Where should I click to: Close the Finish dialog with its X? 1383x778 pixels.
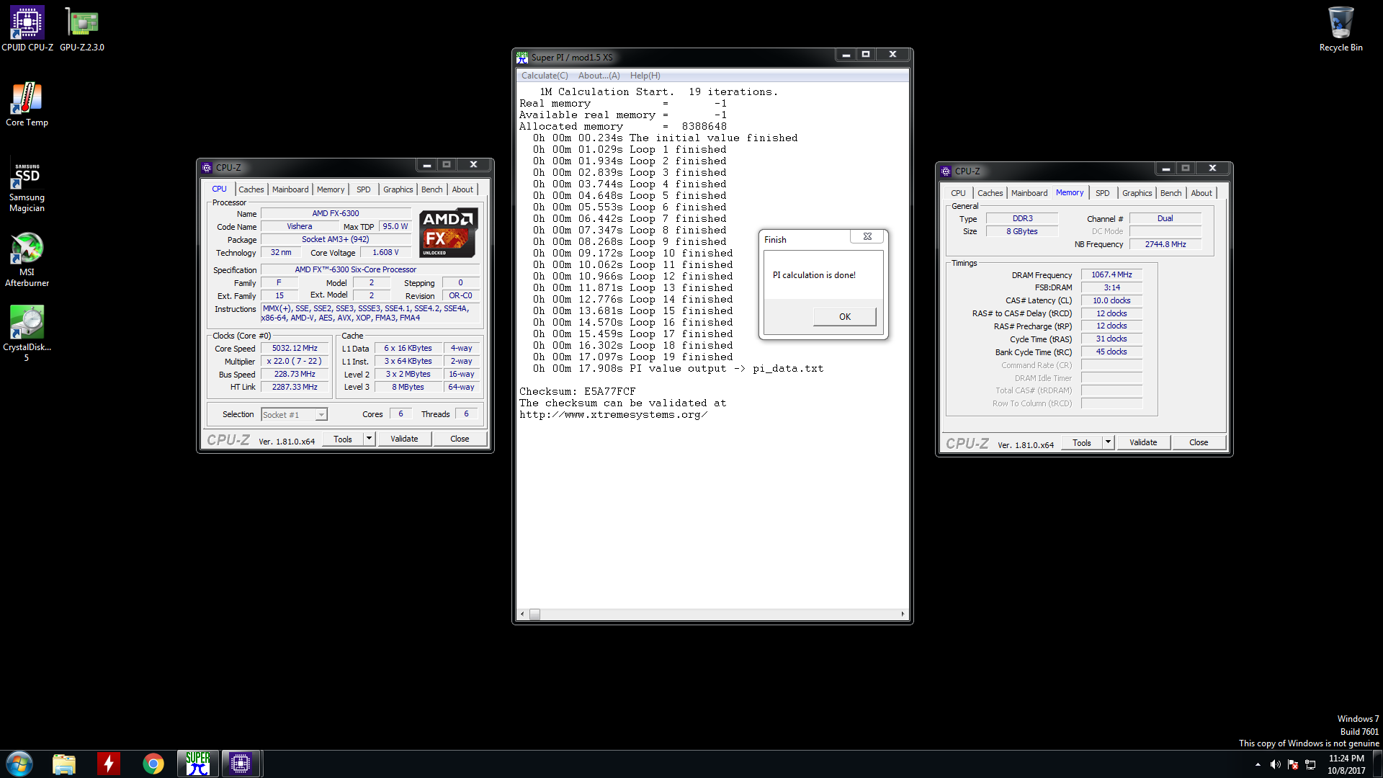(867, 236)
